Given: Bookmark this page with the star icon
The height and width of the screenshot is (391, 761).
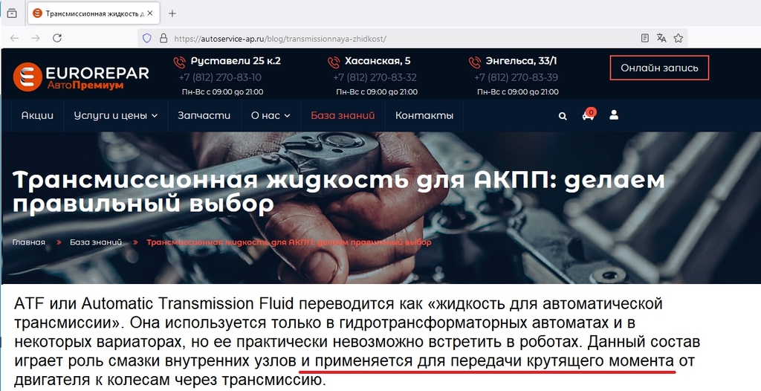Looking at the screenshot, I should [678, 38].
